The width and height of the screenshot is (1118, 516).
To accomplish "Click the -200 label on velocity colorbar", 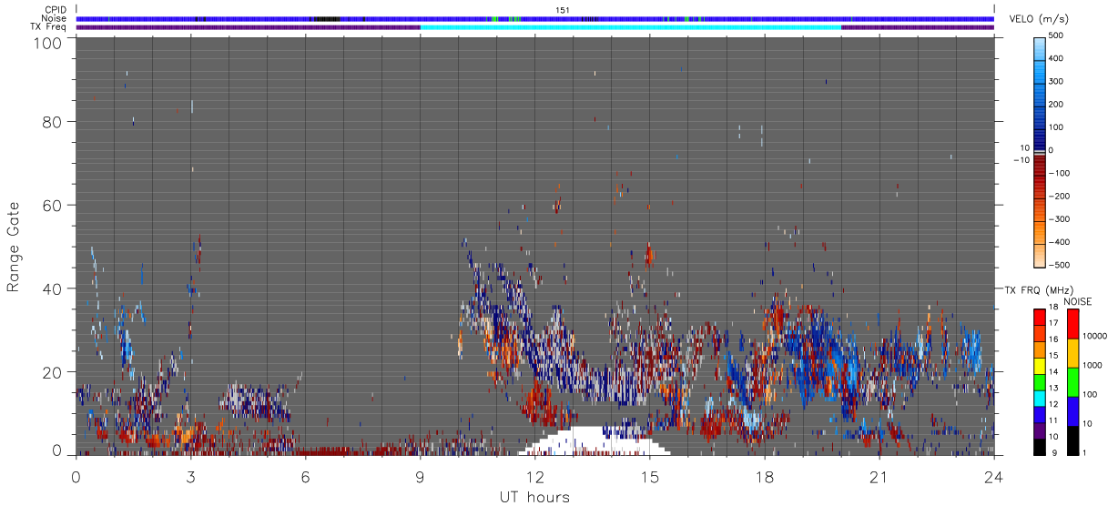I will coord(1062,197).
